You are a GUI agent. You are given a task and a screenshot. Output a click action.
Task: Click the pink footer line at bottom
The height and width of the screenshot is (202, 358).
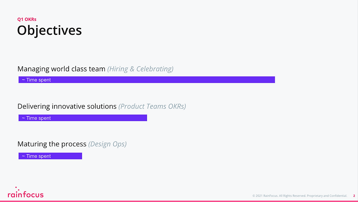(x=179, y=201)
